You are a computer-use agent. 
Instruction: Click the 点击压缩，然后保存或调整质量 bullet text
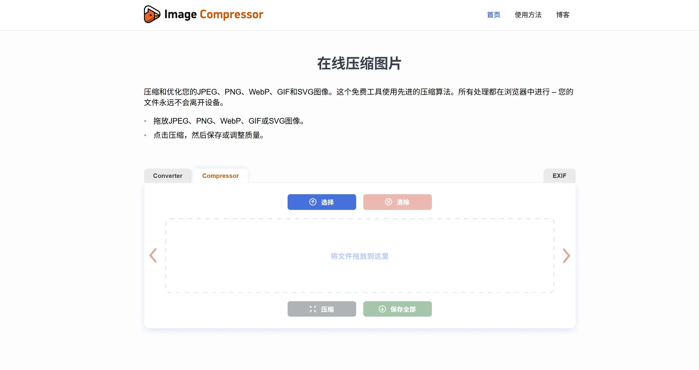(209, 135)
